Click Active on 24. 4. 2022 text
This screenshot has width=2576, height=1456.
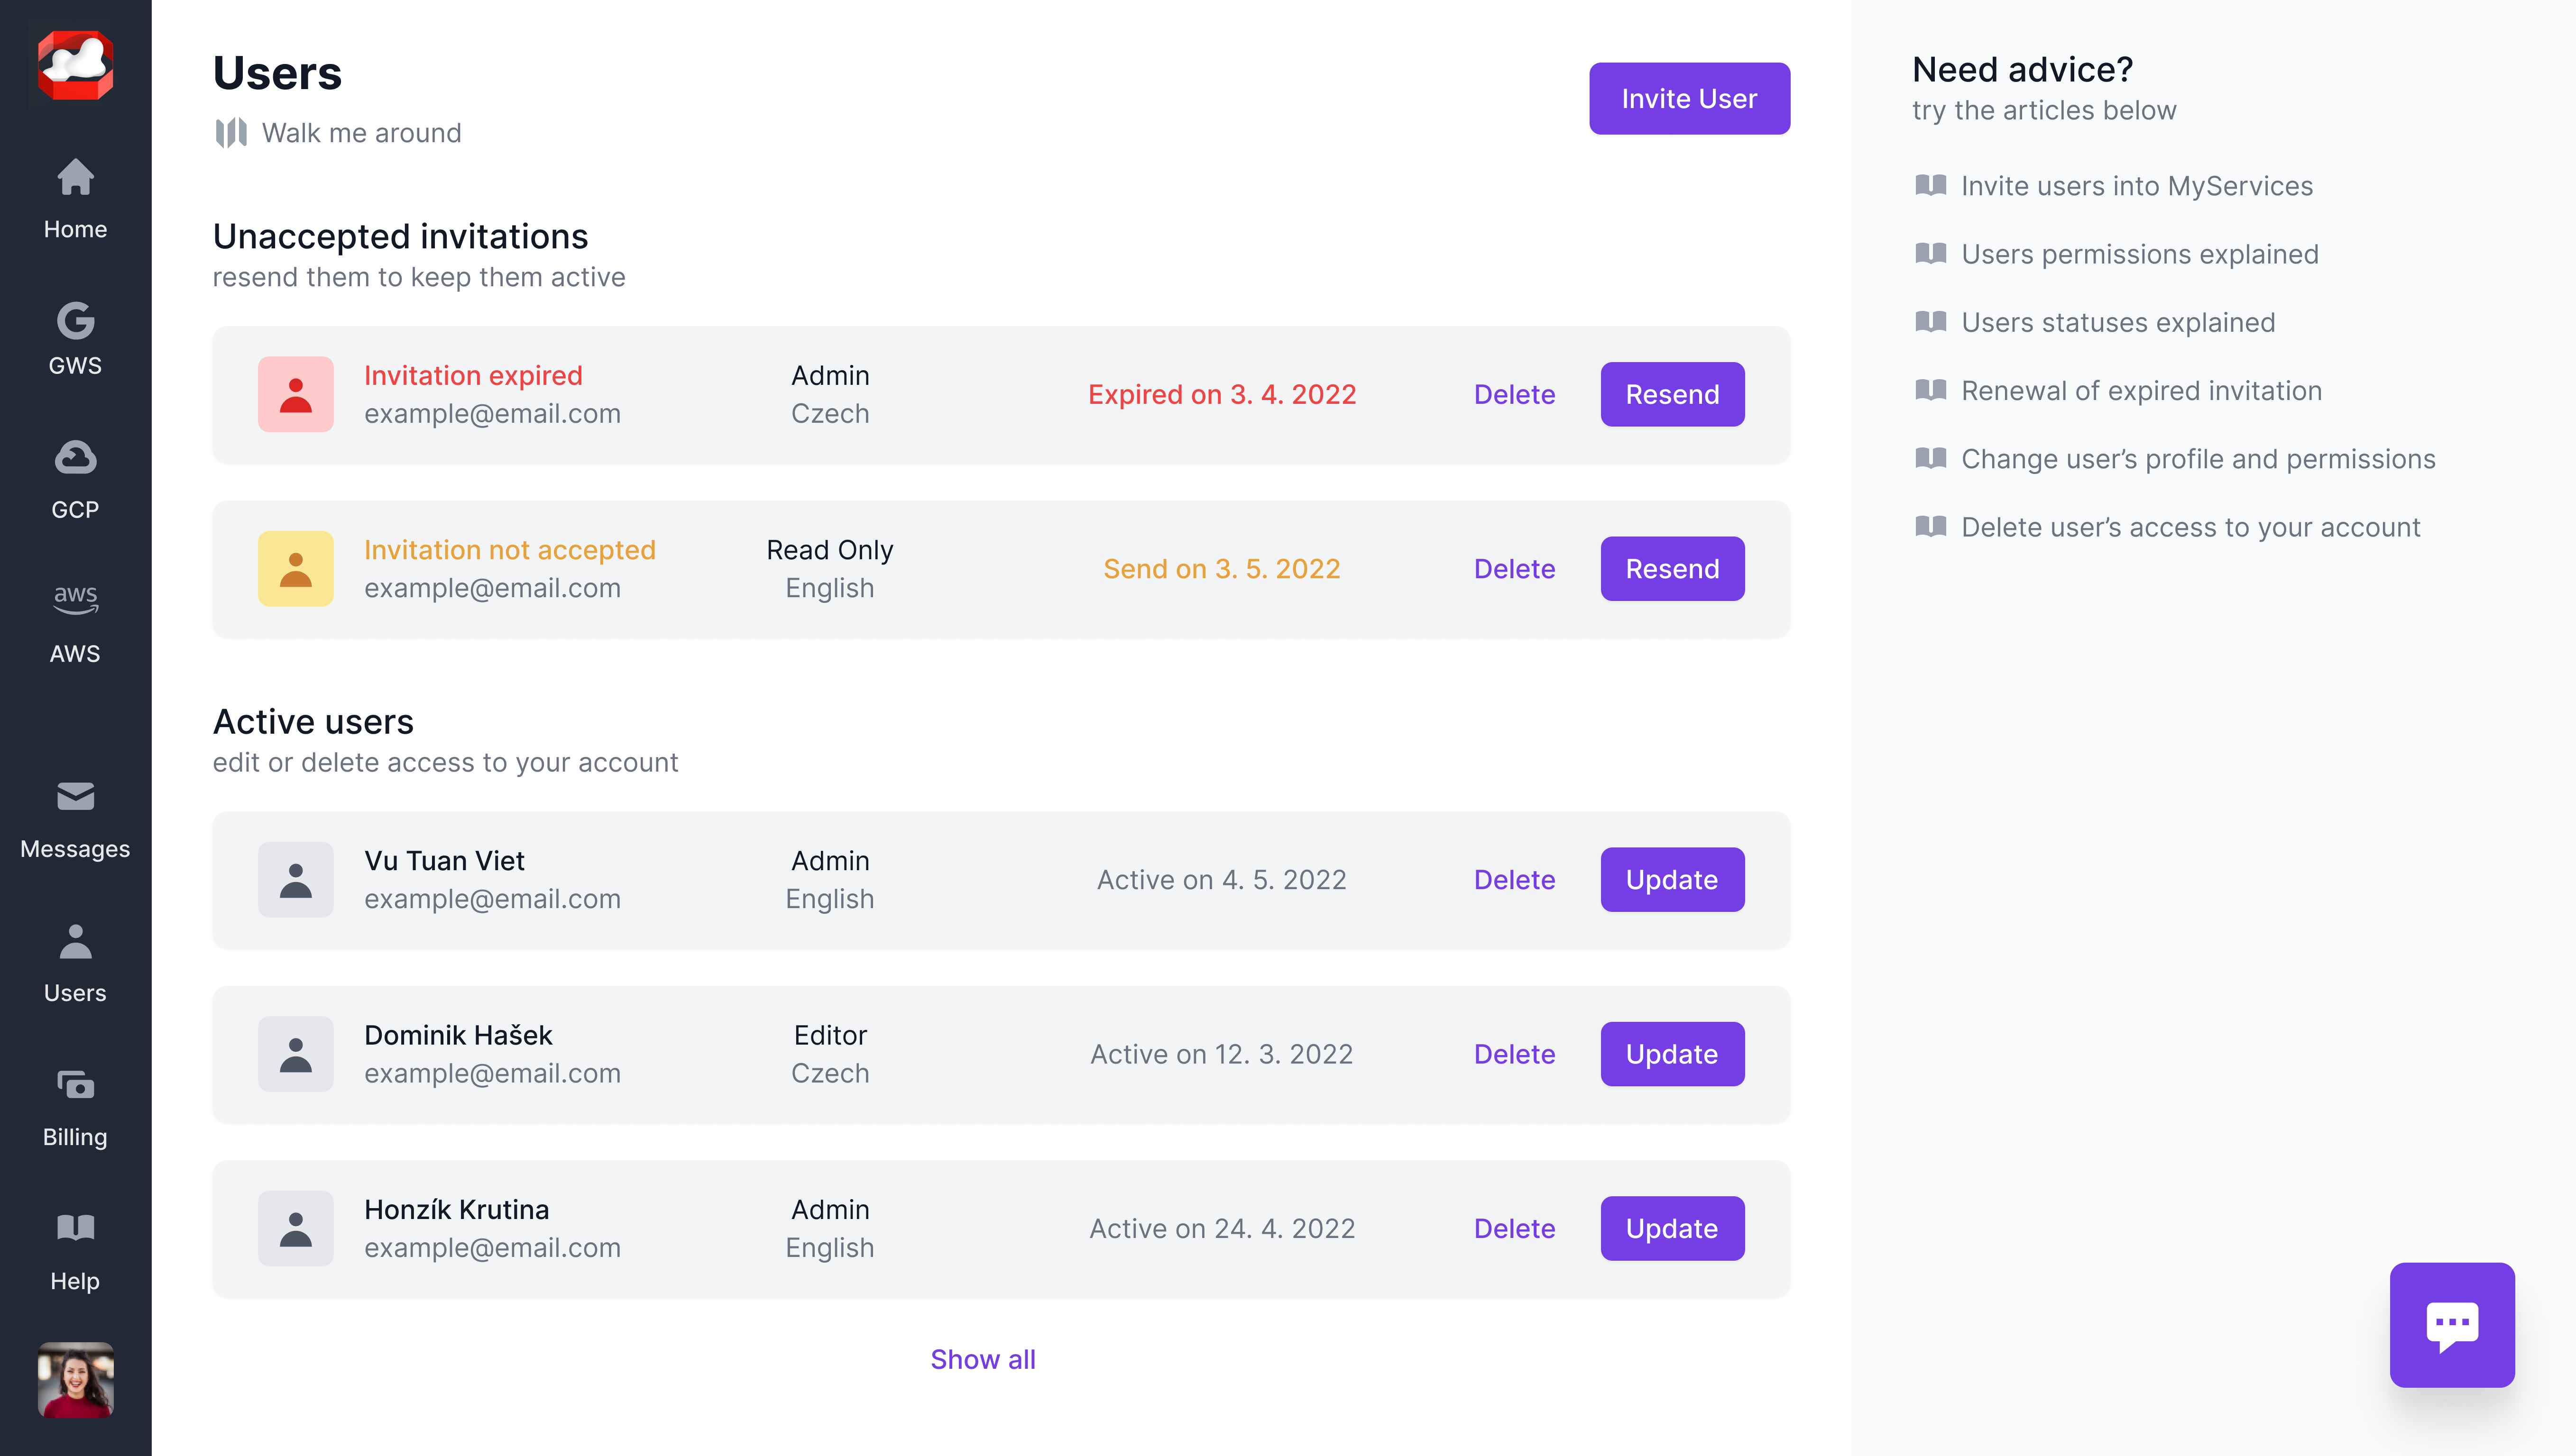point(1222,1228)
